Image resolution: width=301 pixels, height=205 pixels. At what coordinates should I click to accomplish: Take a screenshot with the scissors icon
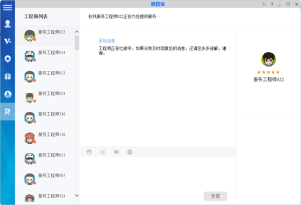(x=102, y=151)
